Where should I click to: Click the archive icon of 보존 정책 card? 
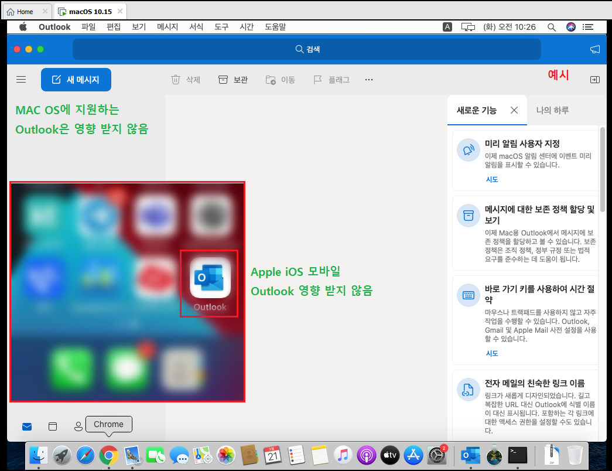pyautogui.click(x=469, y=215)
